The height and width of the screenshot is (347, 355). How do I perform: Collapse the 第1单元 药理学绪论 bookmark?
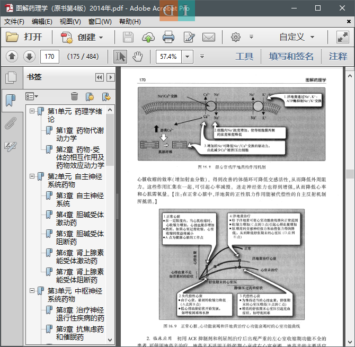(x=32, y=111)
